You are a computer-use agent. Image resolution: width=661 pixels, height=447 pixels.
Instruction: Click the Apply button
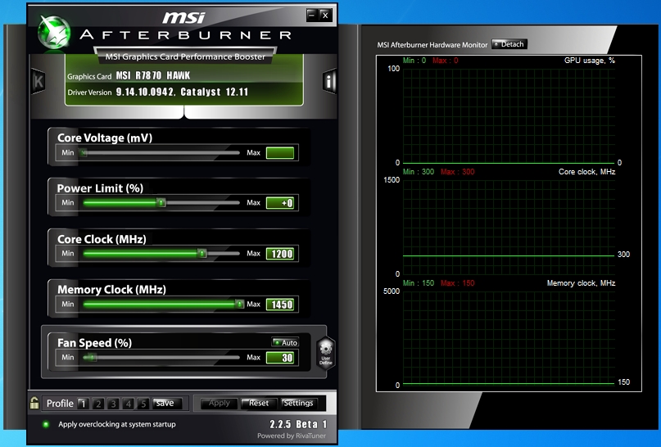pos(220,403)
